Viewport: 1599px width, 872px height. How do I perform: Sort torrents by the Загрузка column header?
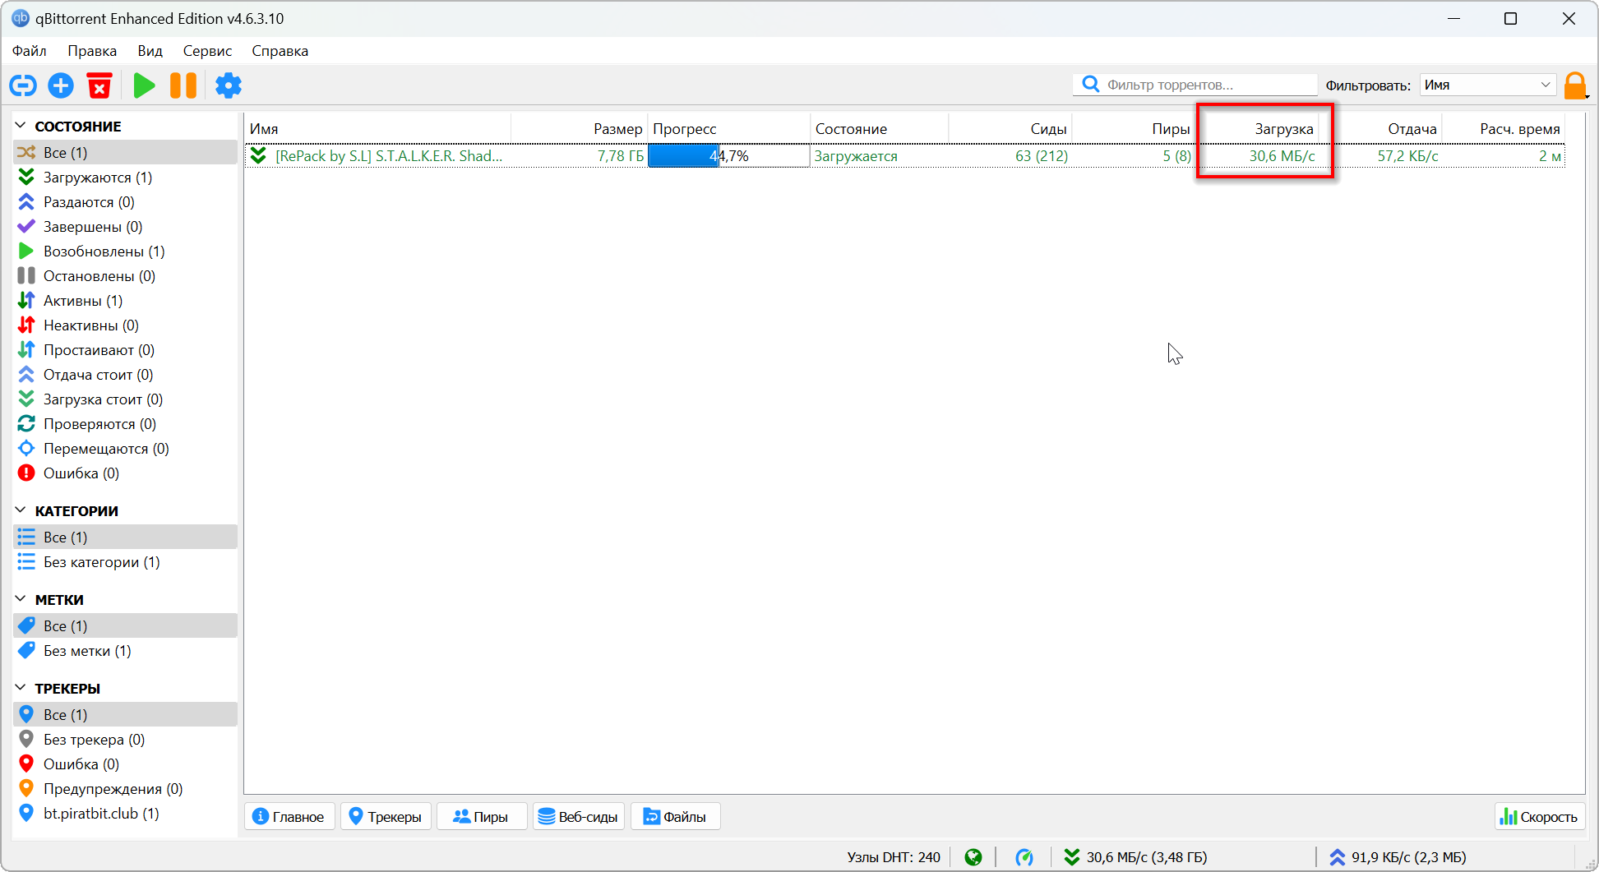click(x=1258, y=128)
